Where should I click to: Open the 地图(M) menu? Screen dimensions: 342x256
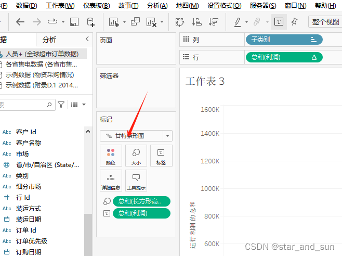pyautogui.click(x=187, y=5)
